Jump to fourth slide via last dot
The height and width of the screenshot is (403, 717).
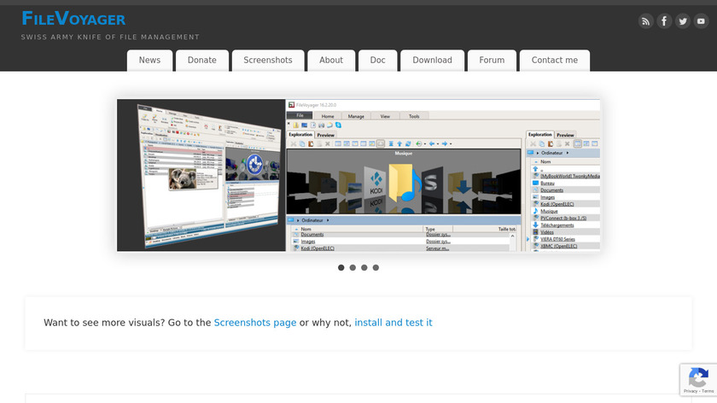[x=376, y=267]
